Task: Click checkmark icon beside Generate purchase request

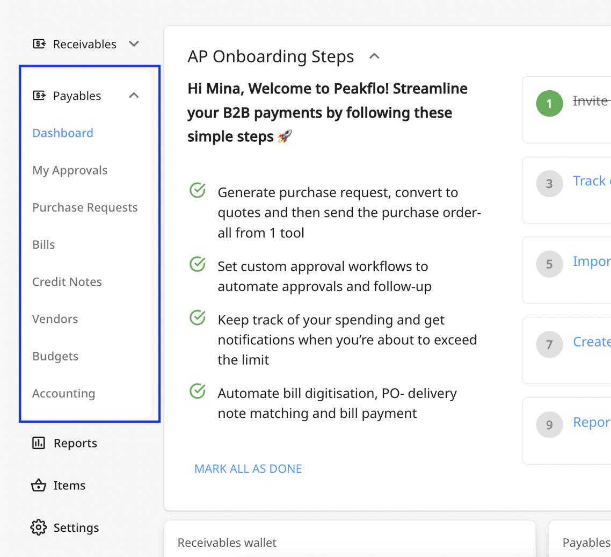Action: pos(198,190)
